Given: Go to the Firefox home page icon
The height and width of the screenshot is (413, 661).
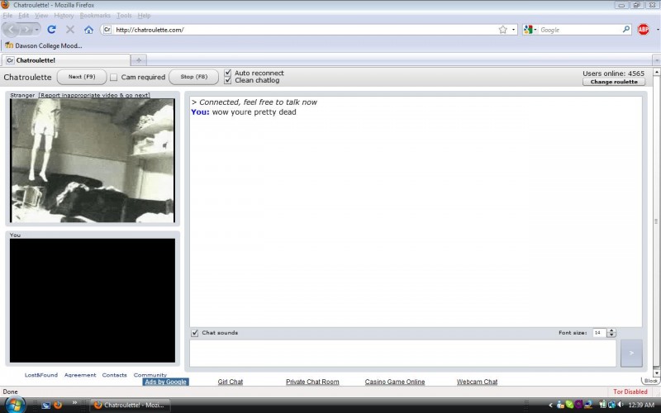Looking at the screenshot, I should 88,30.
